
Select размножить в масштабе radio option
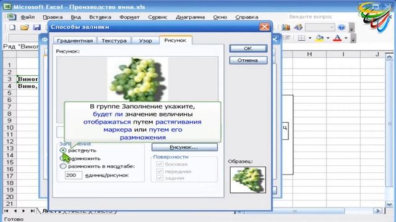(63, 166)
